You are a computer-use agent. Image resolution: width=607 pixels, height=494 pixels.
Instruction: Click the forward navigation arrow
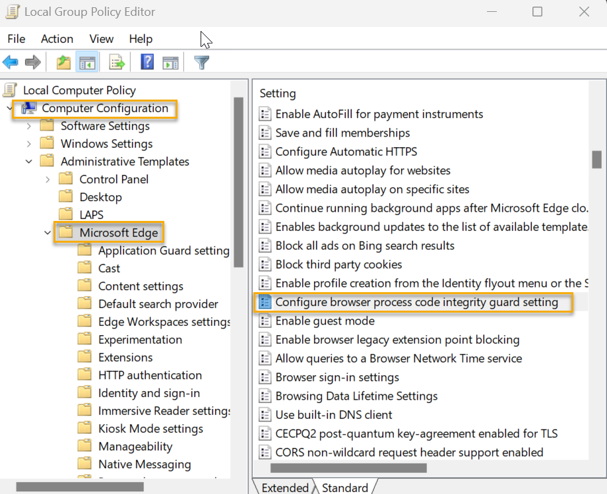pos(32,62)
